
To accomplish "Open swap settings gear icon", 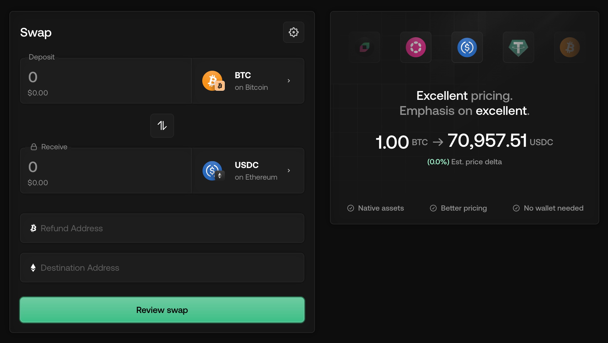I will (x=293, y=32).
